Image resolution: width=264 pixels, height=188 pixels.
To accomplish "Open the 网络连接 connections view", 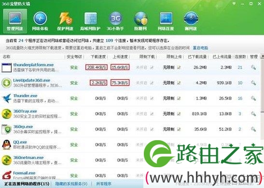I will 166,21.
